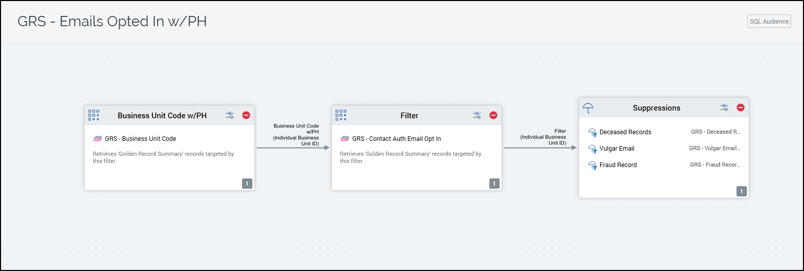Open settings sliders icon on Filter block
This screenshot has width=804, height=271.
tap(477, 115)
